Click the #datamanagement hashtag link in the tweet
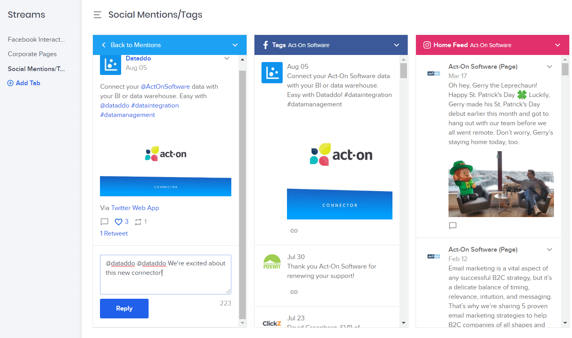 point(127,115)
